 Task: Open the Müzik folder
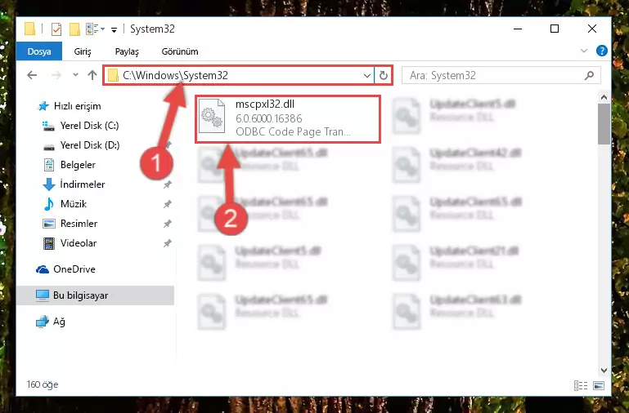pos(73,204)
